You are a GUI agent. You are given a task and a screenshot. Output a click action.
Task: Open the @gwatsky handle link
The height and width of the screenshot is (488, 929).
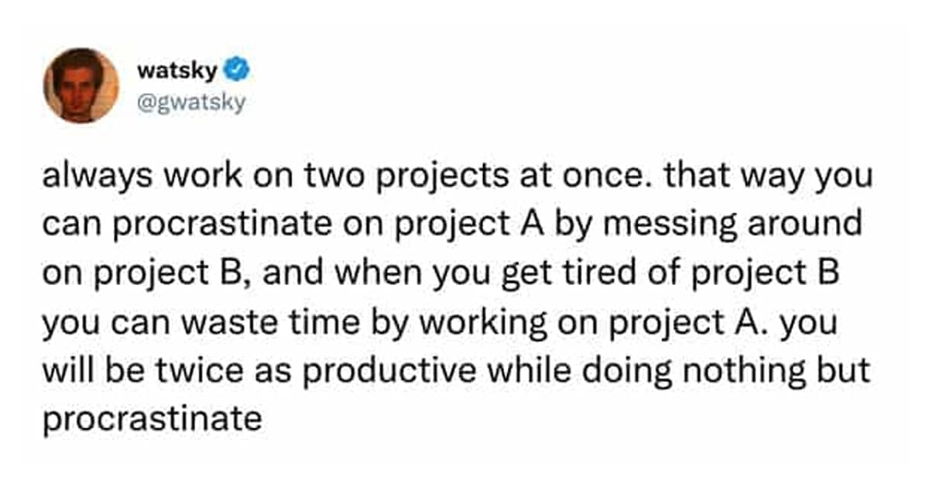pyautogui.click(x=190, y=101)
